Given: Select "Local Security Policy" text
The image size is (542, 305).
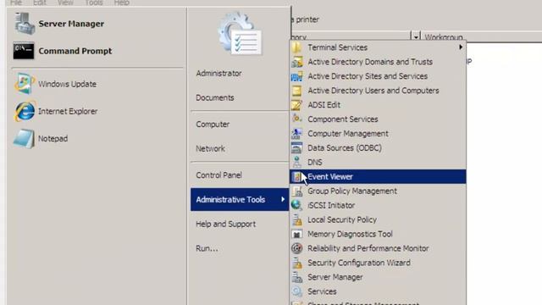Looking at the screenshot, I should (342, 219).
